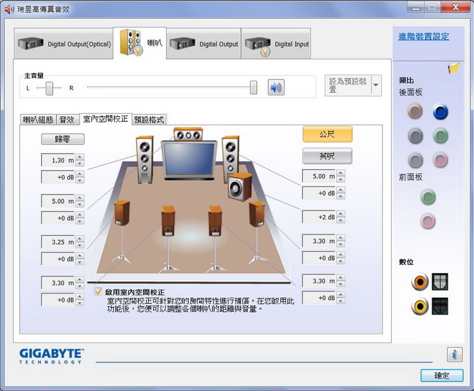Click the center speaker above the screen
This screenshot has width=474, height=391.
point(188,134)
